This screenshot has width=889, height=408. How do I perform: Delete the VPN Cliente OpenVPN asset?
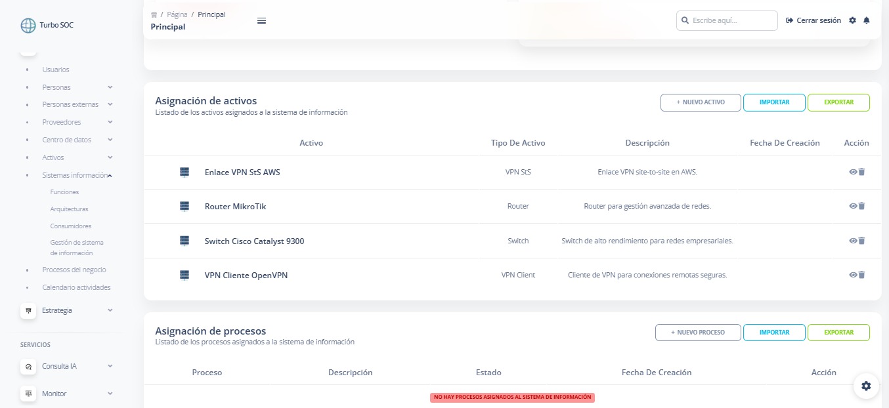(861, 275)
